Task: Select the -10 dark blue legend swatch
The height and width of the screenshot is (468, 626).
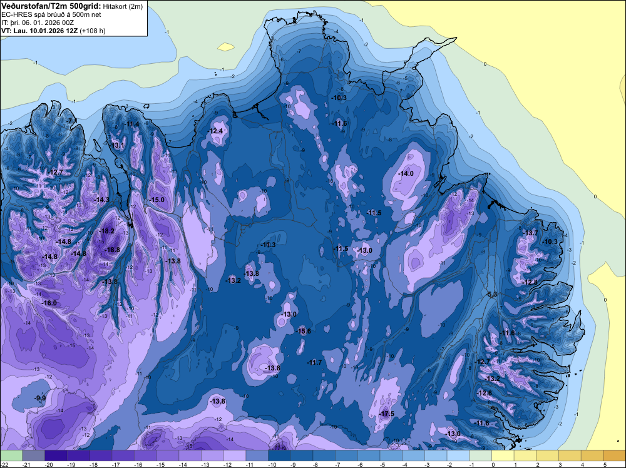Action: (x=279, y=455)
